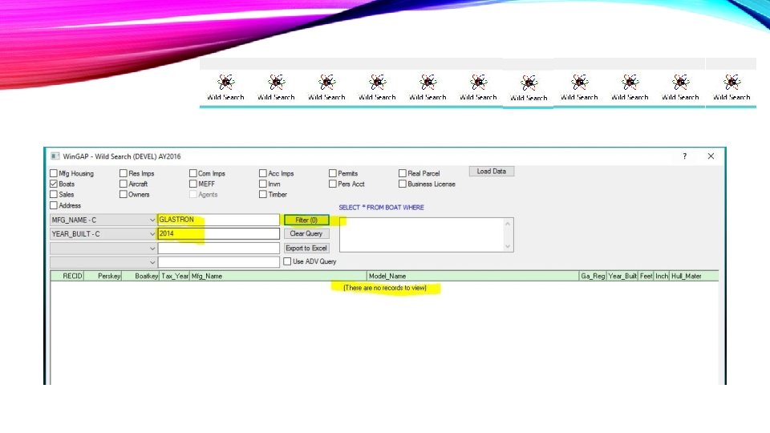Click the 2014 year value field
Screen dimensions: 770x433
tap(218, 233)
